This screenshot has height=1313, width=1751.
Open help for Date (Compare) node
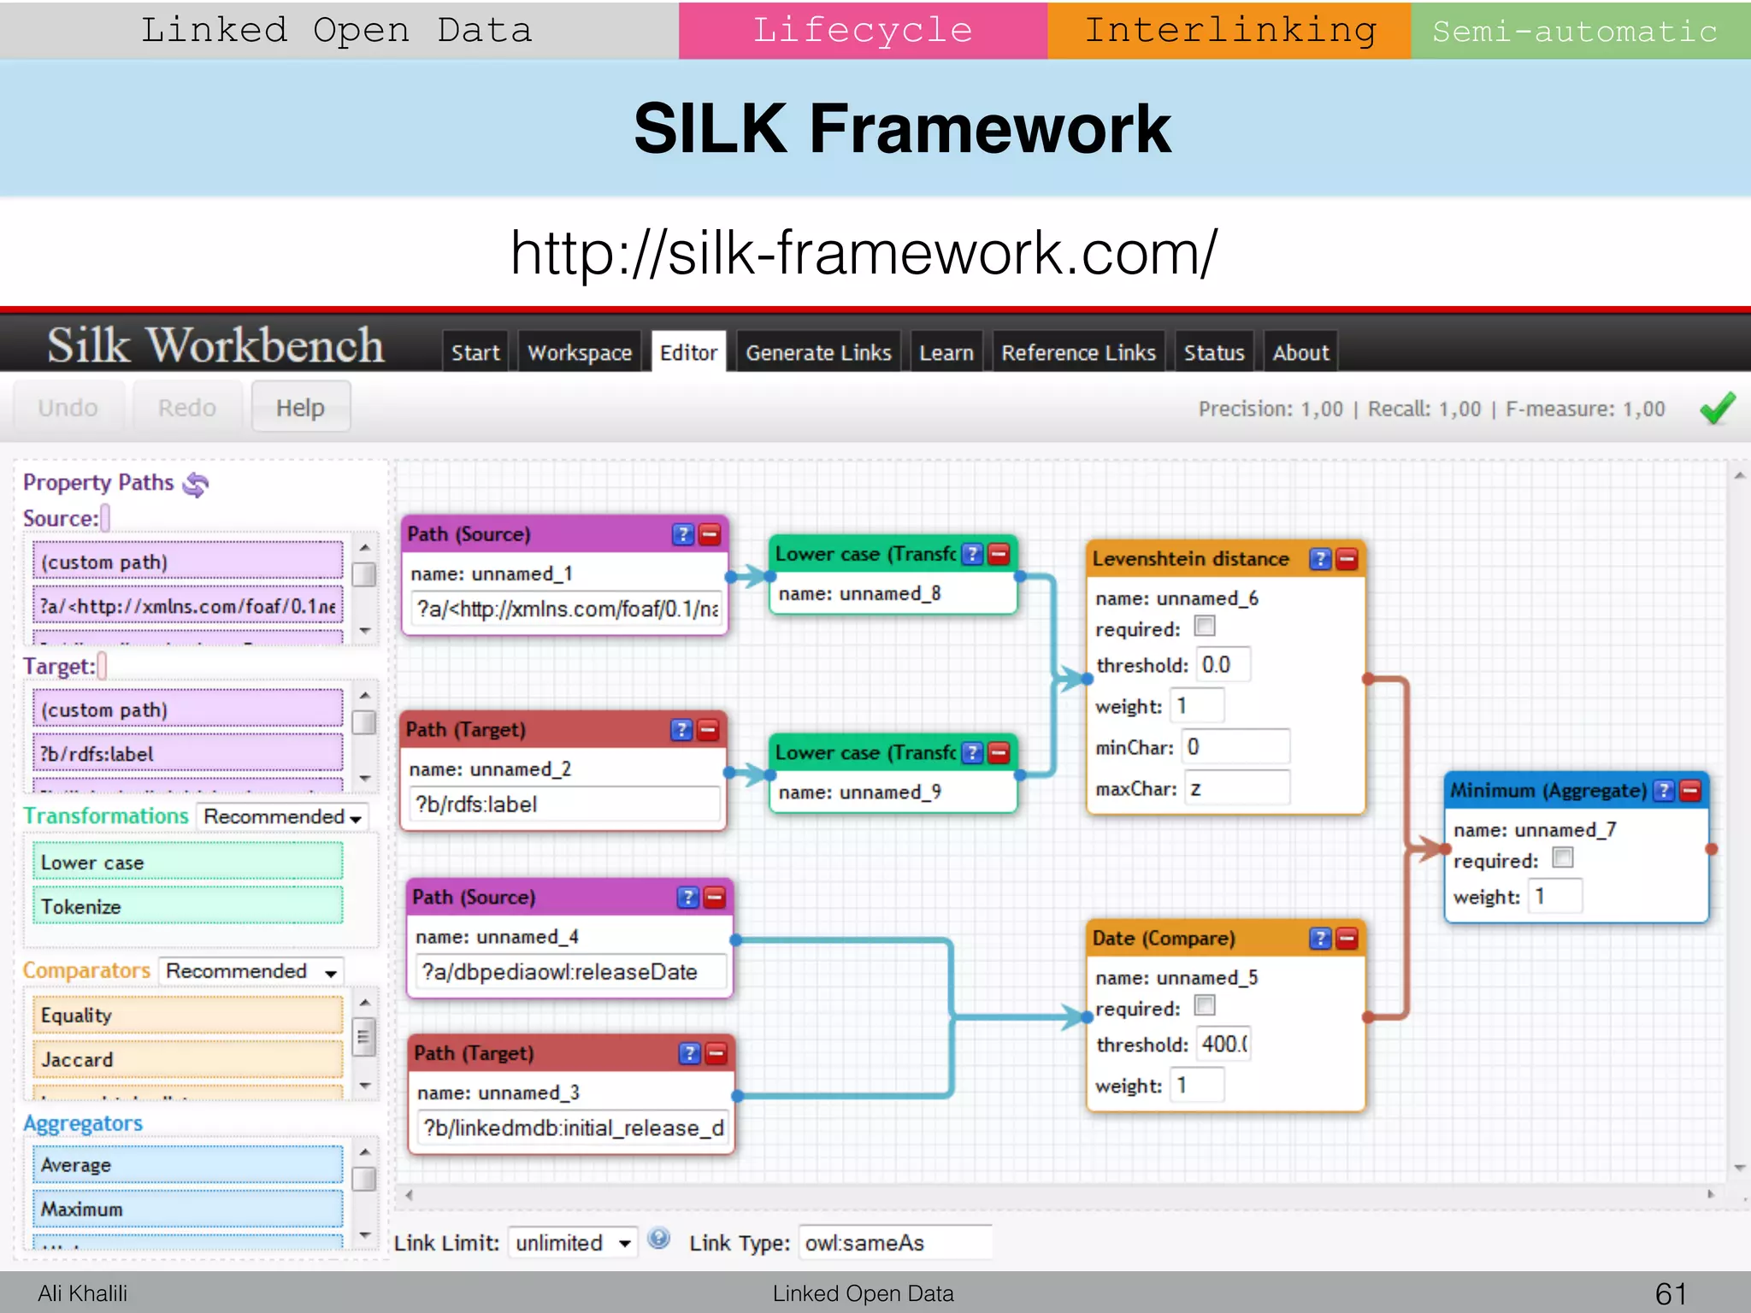coord(1321,939)
